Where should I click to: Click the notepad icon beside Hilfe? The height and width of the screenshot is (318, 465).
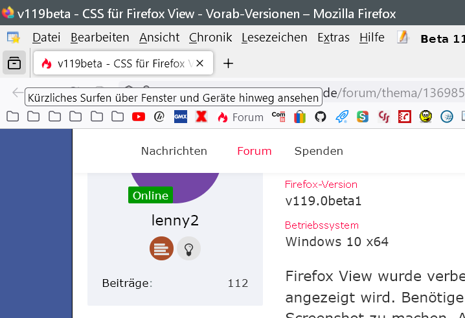point(403,38)
